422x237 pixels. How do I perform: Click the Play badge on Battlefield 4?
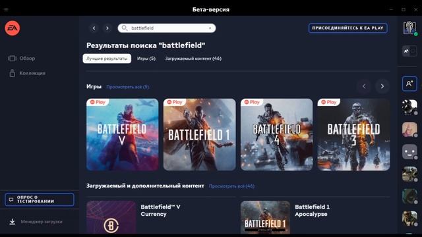pyautogui.click(x=252, y=102)
